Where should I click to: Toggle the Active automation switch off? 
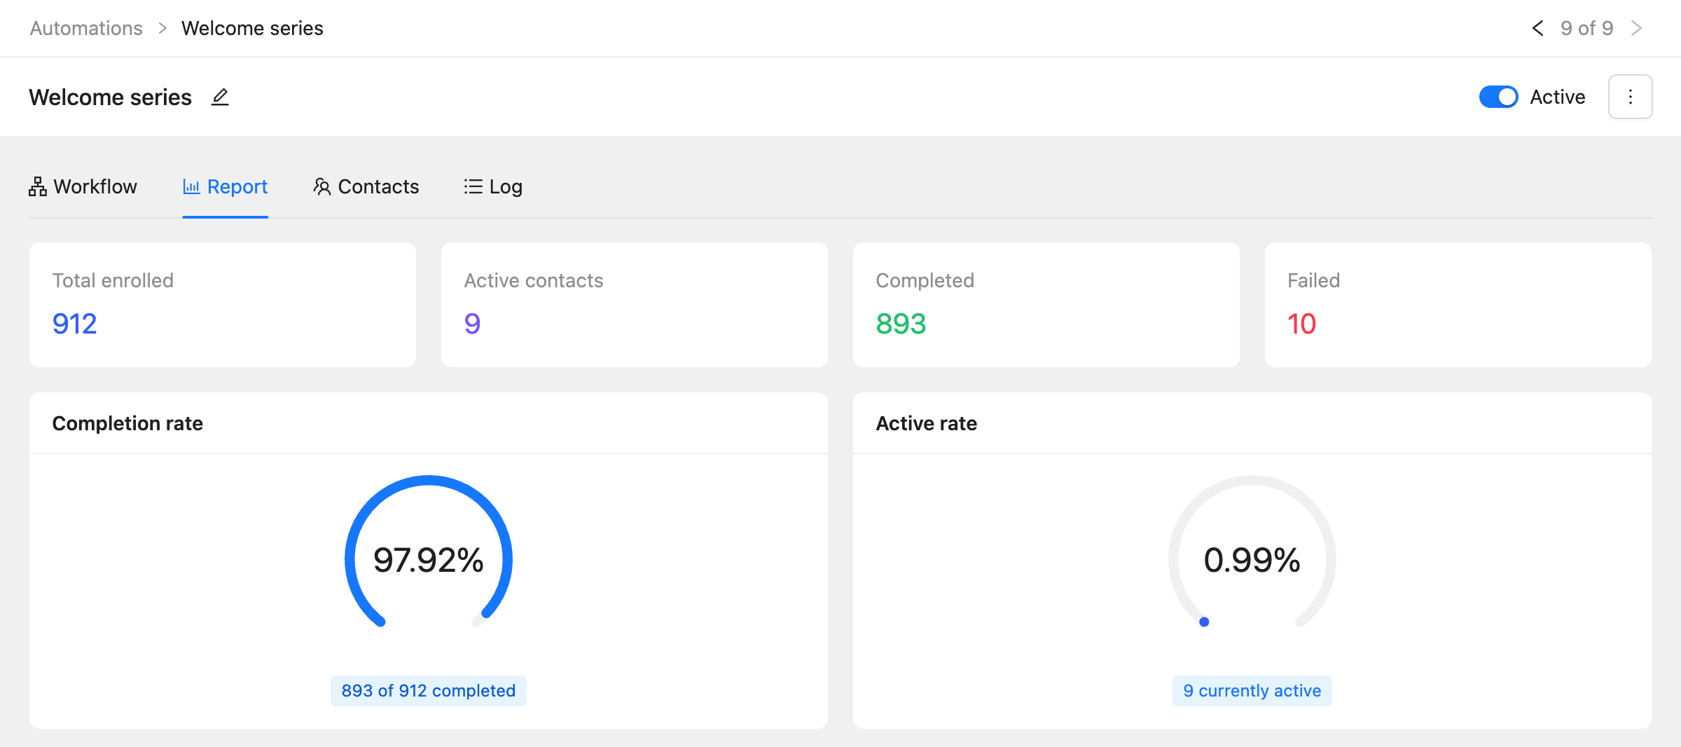(x=1498, y=97)
